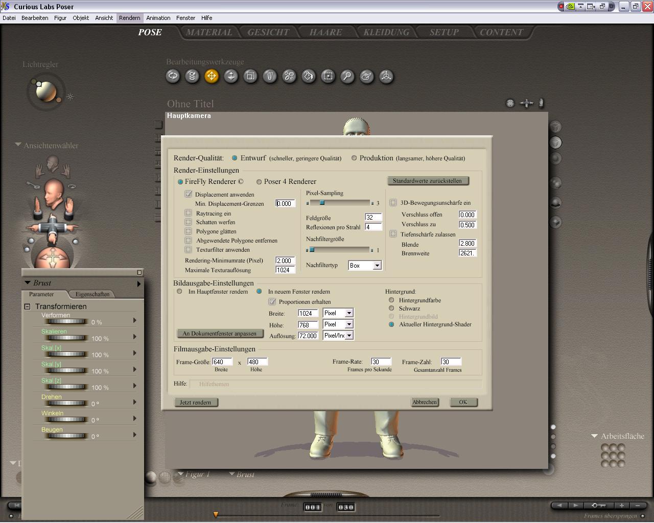Enable the Schatten werfen checkbox
The width and height of the screenshot is (654, 523).
click(x=189, y=222)
